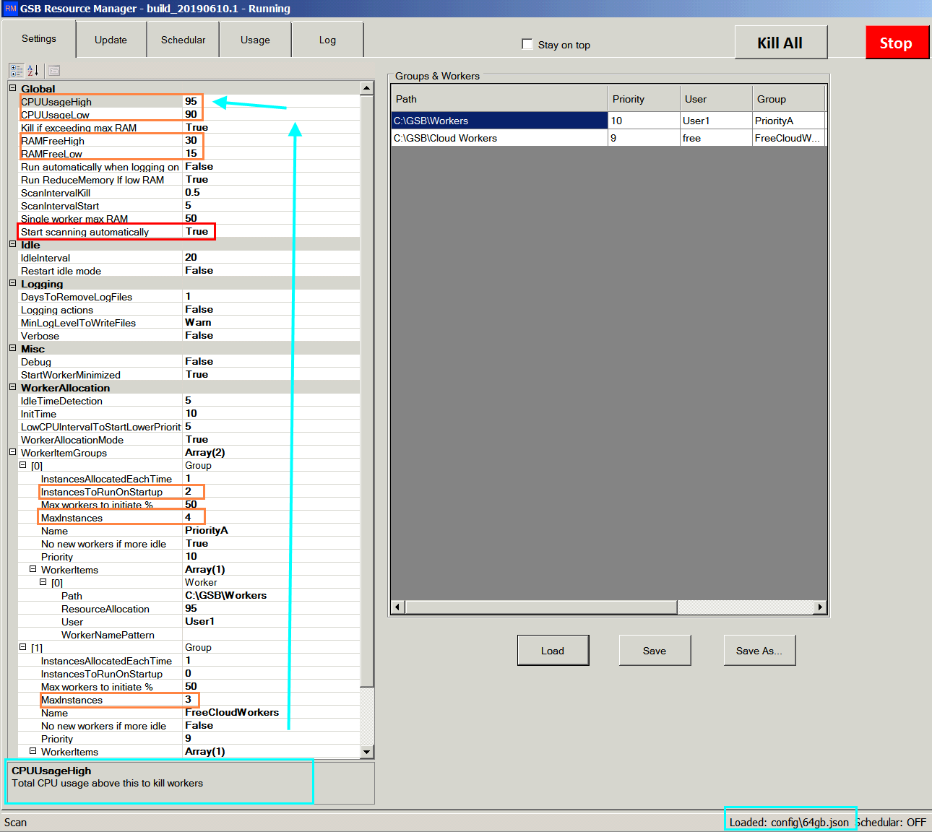The height and width of the screenshot is (832, 932).
Task: Open the Settings tab
Action: (x=39, y=39)
